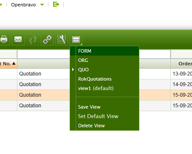Select the QUO view menu entry
Viewport: 192px width, 154px height.
[104, 70]
